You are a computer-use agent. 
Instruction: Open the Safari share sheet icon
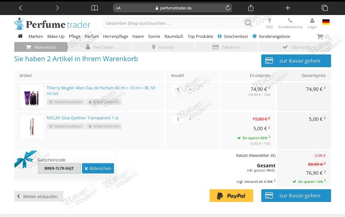coord(251,8)
